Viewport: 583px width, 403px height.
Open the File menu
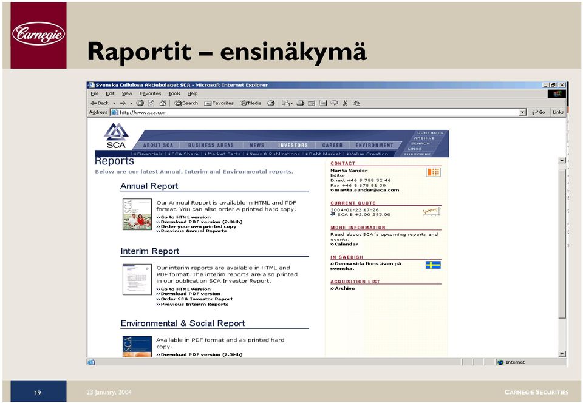[x=95, y=93]
